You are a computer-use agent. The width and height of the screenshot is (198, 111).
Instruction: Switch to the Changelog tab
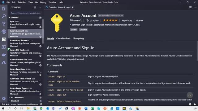click(78, 38)
